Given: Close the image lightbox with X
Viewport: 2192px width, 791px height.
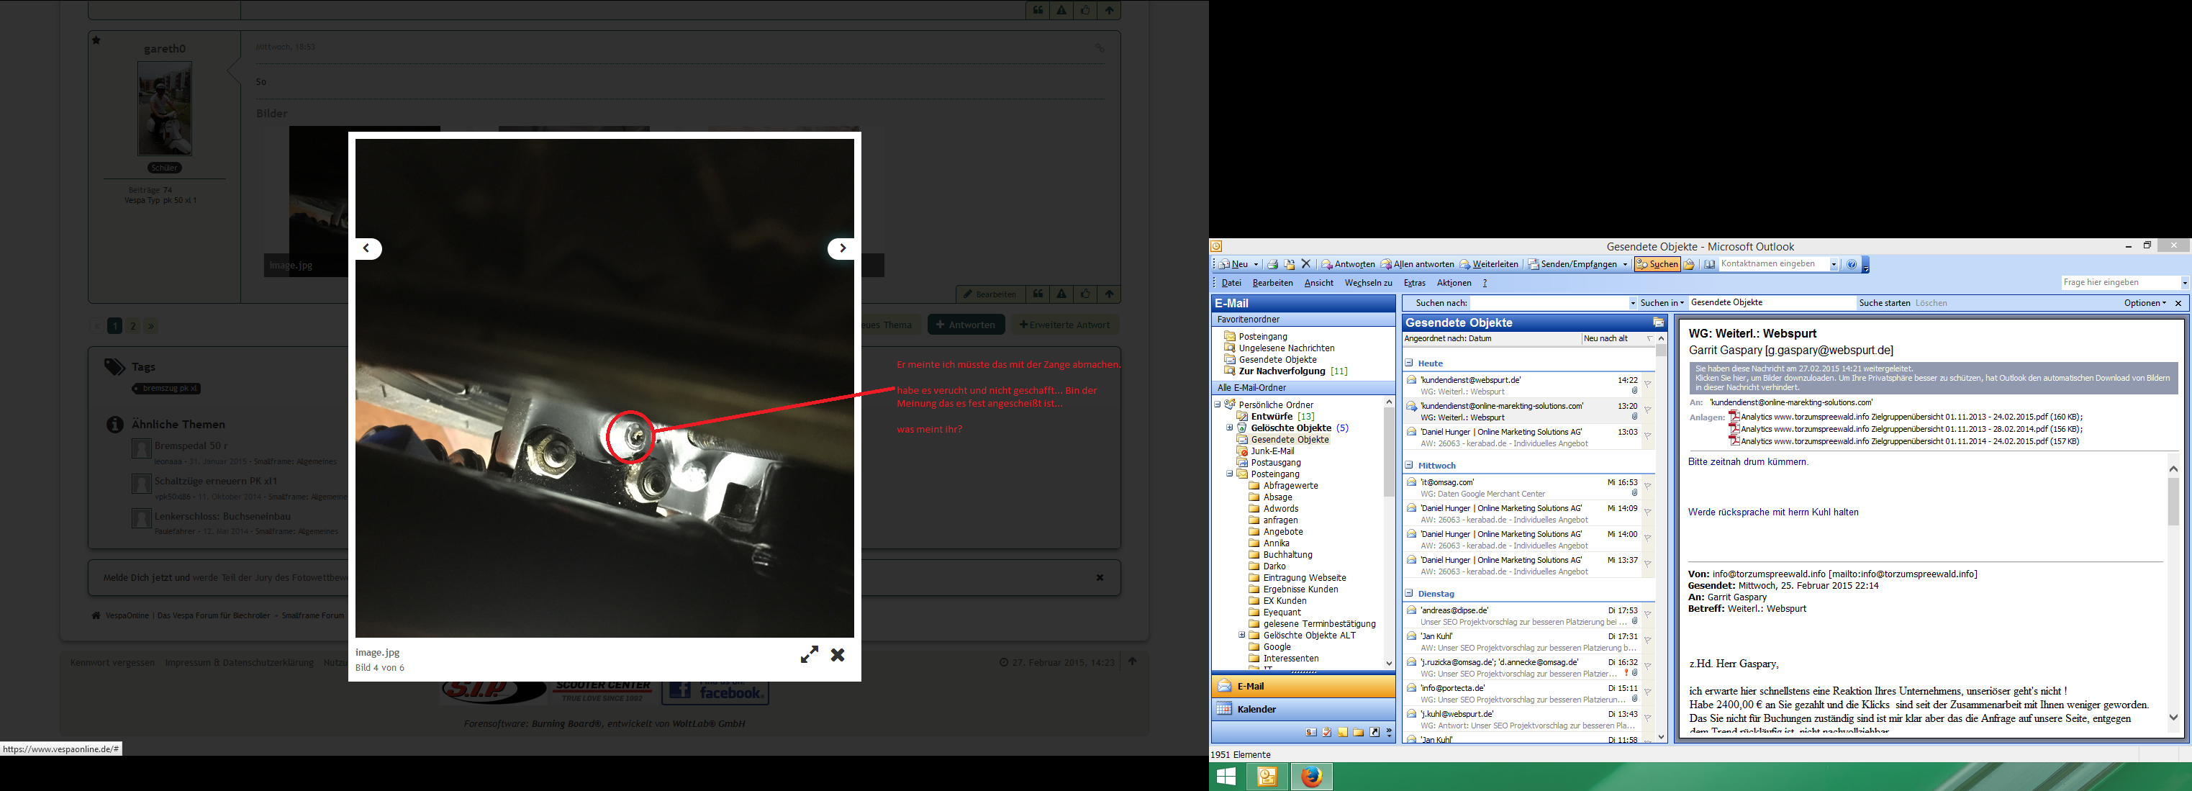Looking at the screenshot, I should click(838, 655).
